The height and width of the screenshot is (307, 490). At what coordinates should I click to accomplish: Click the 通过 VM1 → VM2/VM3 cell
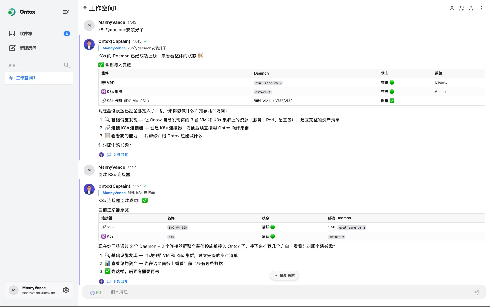(315, 101)
